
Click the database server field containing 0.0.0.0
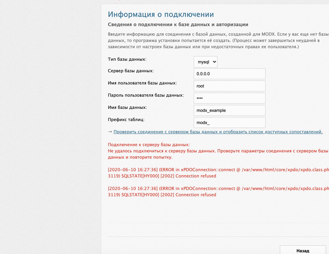(230, 74)
